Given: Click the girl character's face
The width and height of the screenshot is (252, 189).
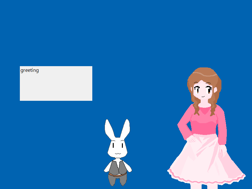Looking at the screenshot, I should (x=204, y=91).
